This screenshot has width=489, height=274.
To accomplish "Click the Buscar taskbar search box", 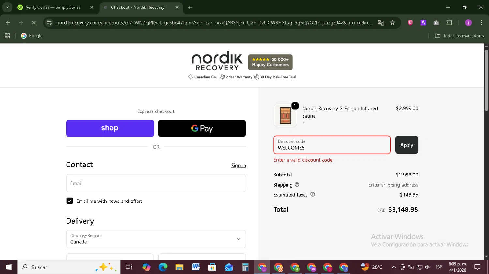I will point(69,267).
